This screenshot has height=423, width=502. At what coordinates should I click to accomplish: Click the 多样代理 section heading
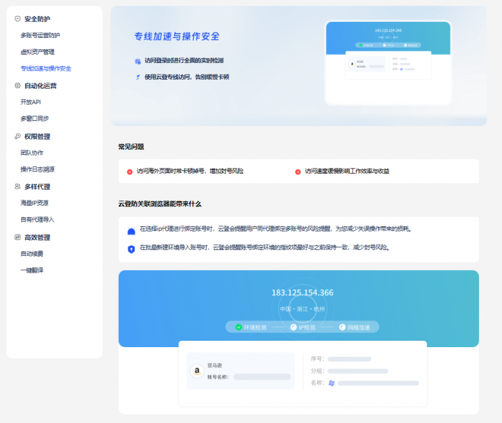click(37, 186)
